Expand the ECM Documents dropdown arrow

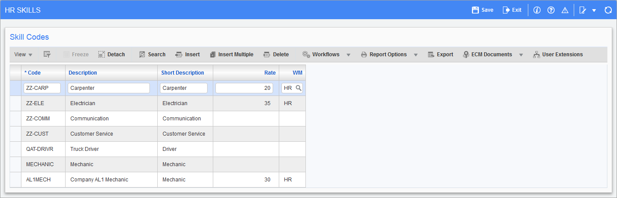click(521, 55)
